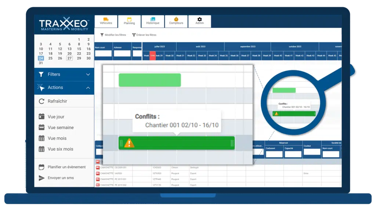Open the Admin tab
376x211 pixels.
tap(199, 21)
